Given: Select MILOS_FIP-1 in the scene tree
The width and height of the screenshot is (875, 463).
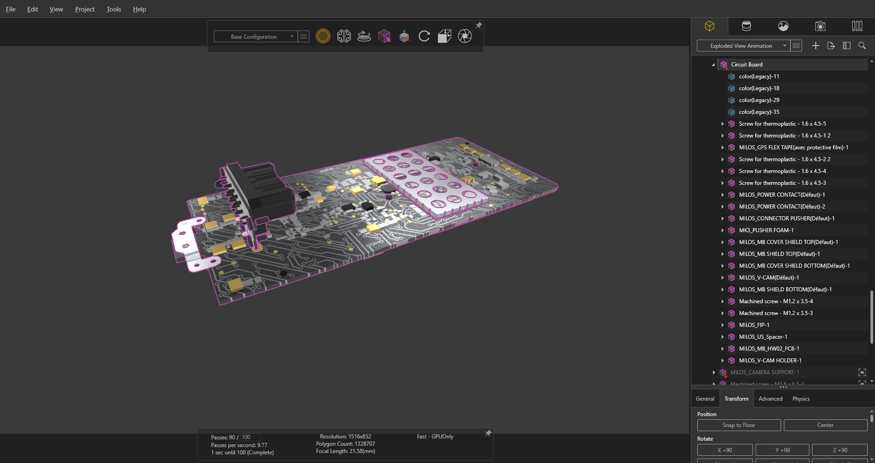Looking at the screenshot, I should click(x=754, y=325).
